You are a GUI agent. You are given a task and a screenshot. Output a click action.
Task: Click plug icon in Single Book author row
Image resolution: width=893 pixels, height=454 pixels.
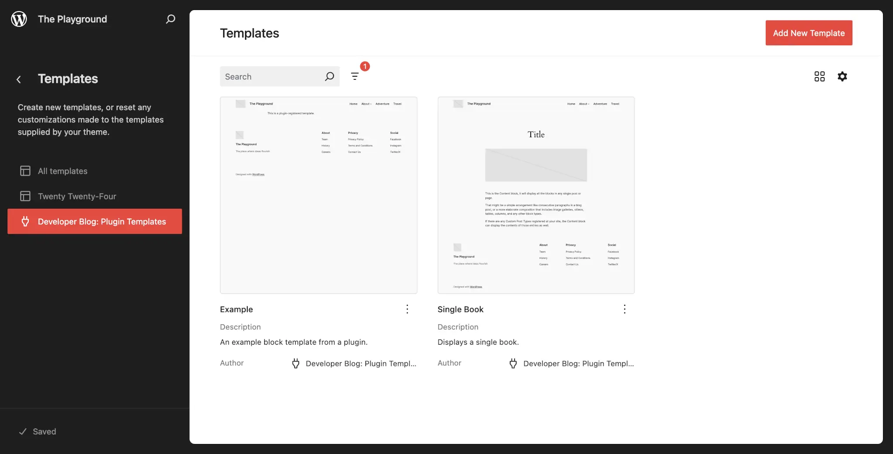point(513,363)
